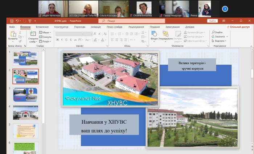254x154 pixels.
Task: Click the Спільний доступ share button
Action: (x=238, y=27)
